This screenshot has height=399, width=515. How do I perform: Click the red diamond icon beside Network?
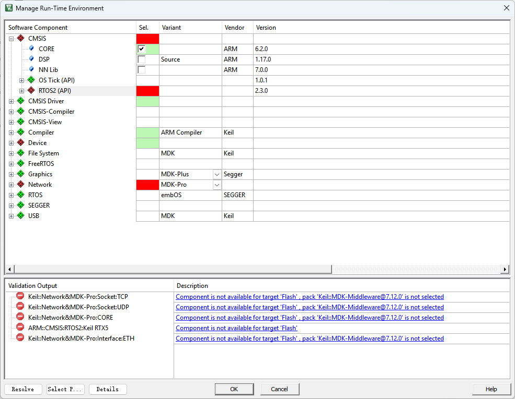tap(21, 185)
